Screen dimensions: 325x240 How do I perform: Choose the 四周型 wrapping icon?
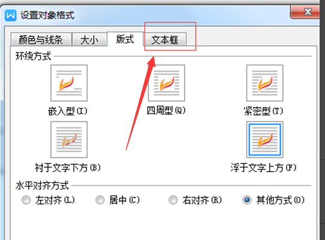166,83
